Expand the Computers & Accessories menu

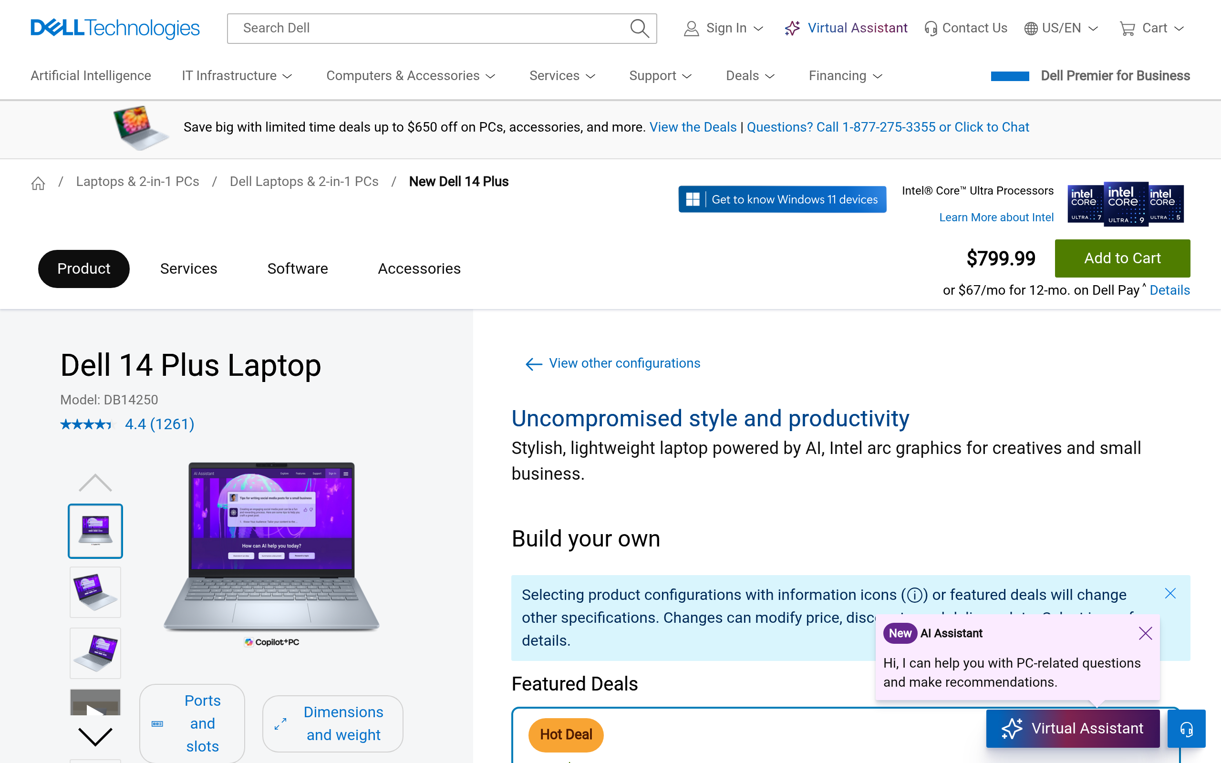[410, 76]
